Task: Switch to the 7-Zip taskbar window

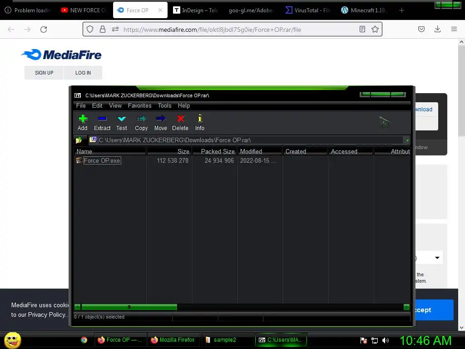Action: (x=281, y=340)
